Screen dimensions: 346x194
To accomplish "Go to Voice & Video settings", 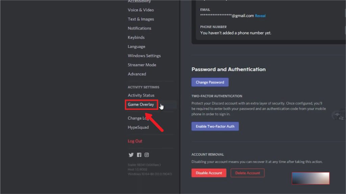I will click(141, 10).
